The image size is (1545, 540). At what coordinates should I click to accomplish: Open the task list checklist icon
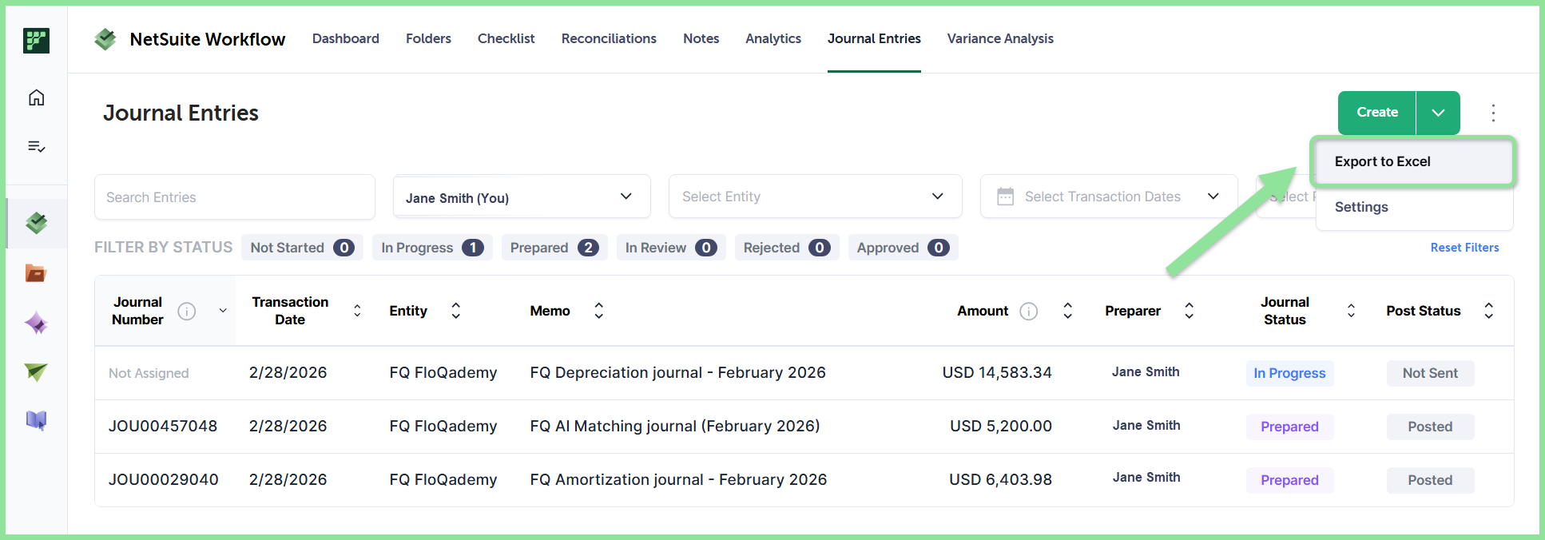point(36,146)
